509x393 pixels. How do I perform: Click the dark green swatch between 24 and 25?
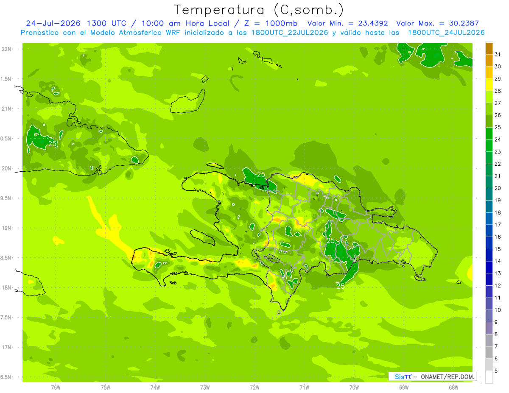[x=489, y=134]
